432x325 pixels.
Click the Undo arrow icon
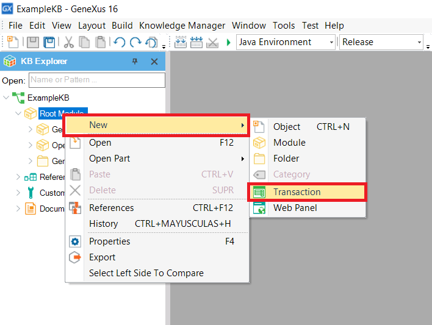pyautogui.click(x=120, y=42)
